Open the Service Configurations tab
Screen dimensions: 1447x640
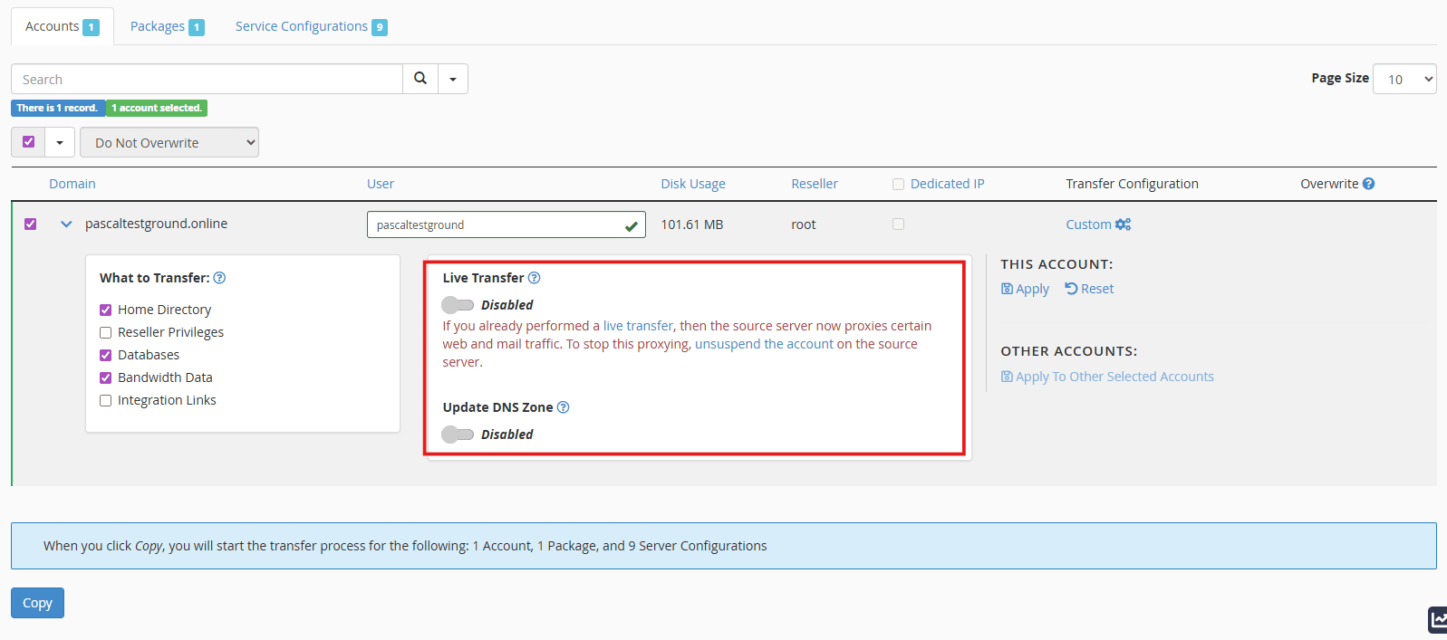pos(311,26)
